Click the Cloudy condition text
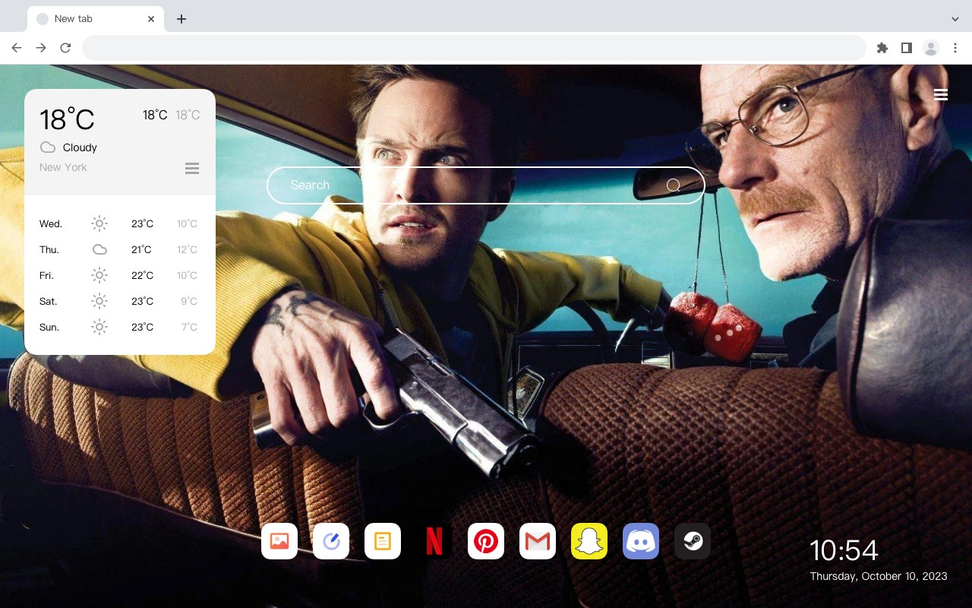The image size is (972, 608). (x=80, y=147)
